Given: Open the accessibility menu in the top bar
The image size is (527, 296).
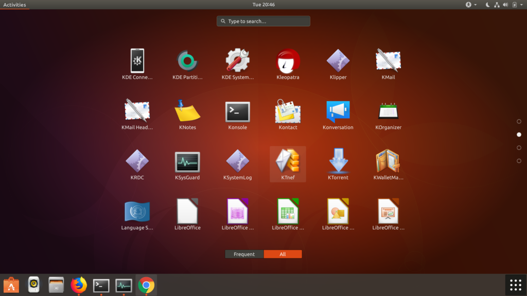Looking at the screenshot, I should point(471,5).
